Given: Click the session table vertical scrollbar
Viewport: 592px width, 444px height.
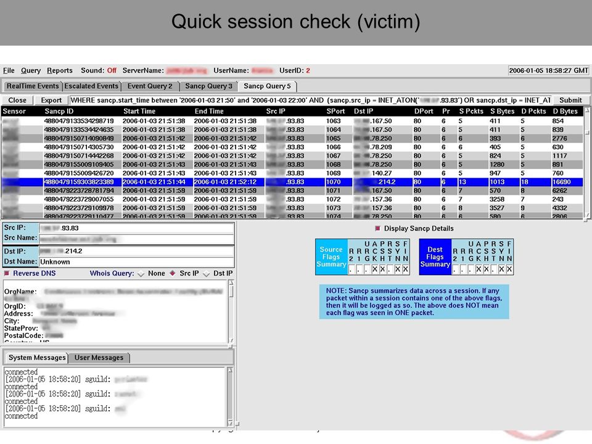Looking at the screenshot, I should click(587, 162).
